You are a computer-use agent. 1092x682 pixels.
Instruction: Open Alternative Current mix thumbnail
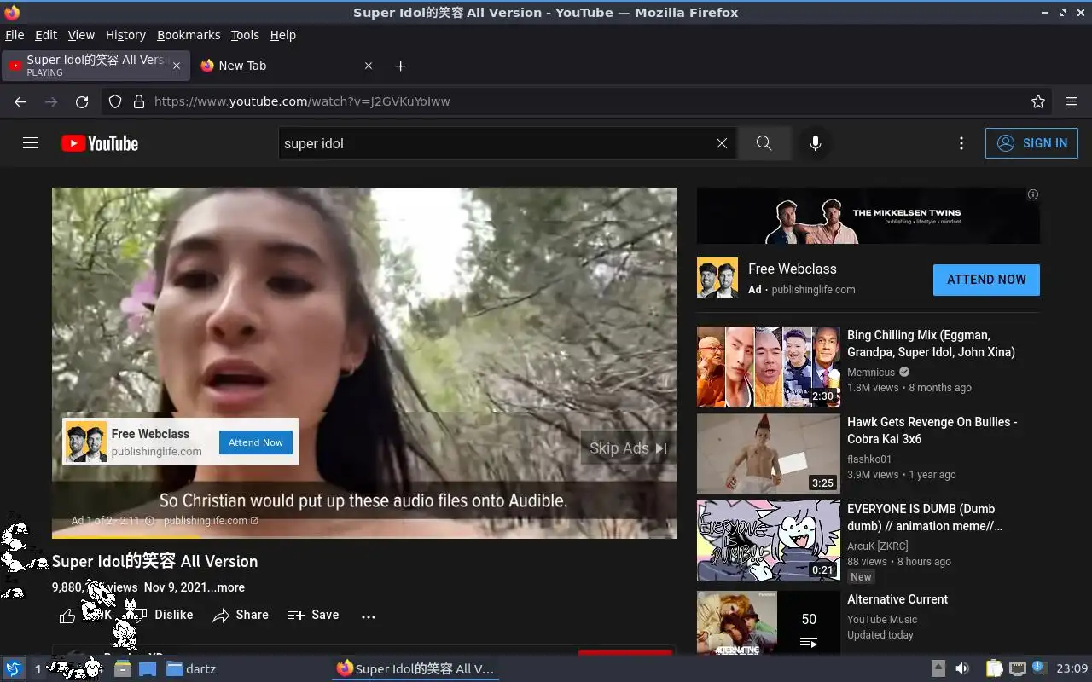tap(769, 623)
